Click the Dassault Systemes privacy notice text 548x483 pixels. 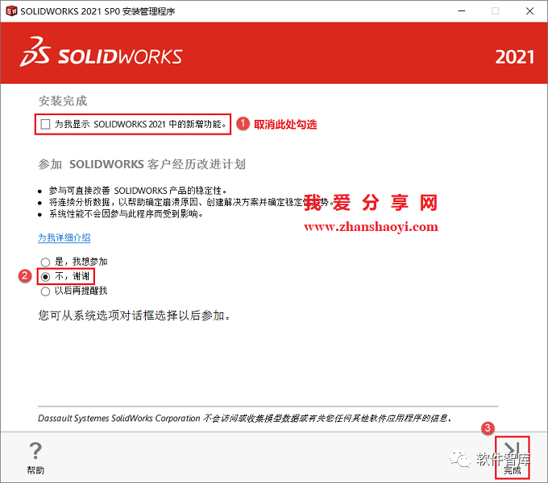(x=245, y=418)
